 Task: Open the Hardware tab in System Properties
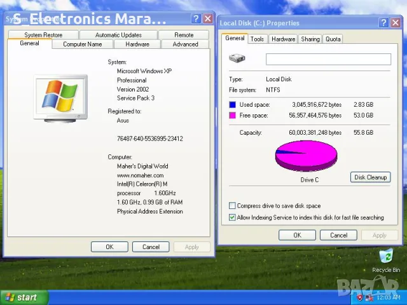[137, 44]
